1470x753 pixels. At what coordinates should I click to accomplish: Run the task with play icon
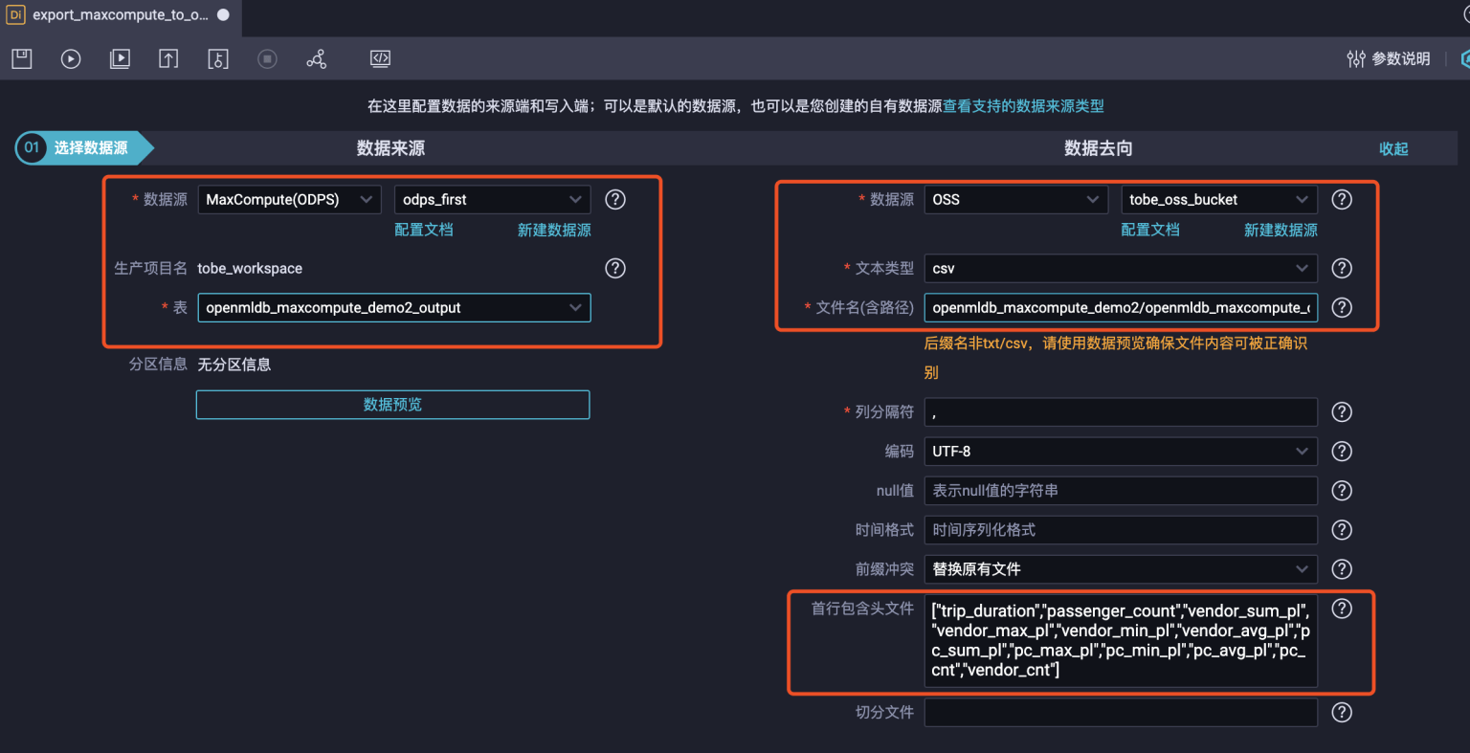(71, 58)
